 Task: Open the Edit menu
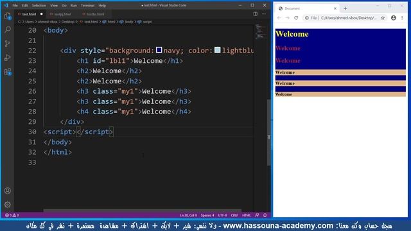tap(24, 5)
